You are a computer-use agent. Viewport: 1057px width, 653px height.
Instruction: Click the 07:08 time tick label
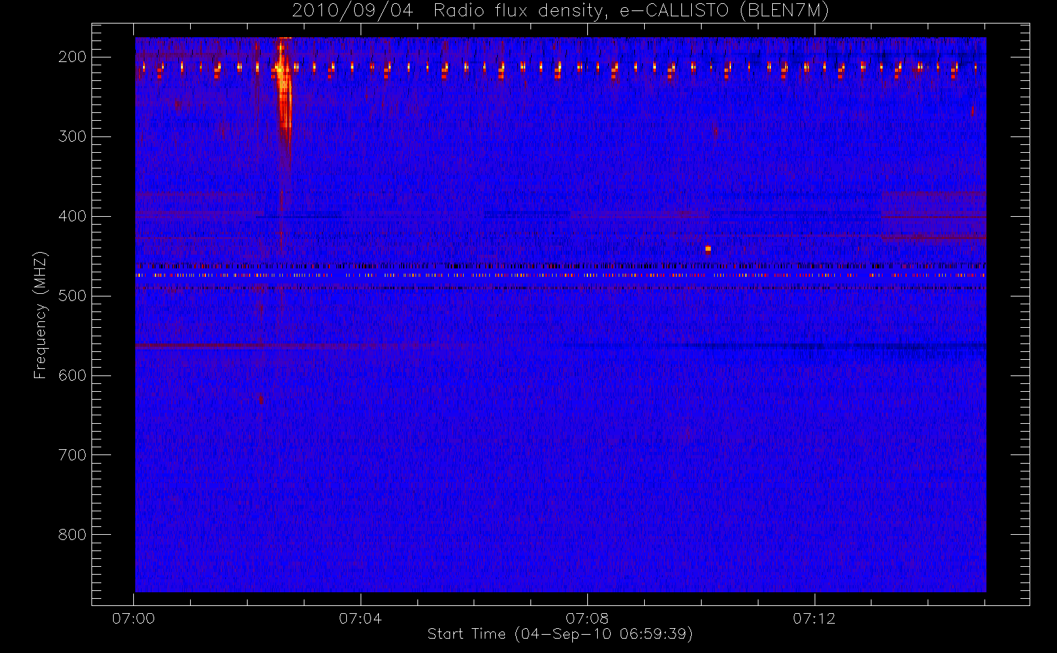pos(587,618)
